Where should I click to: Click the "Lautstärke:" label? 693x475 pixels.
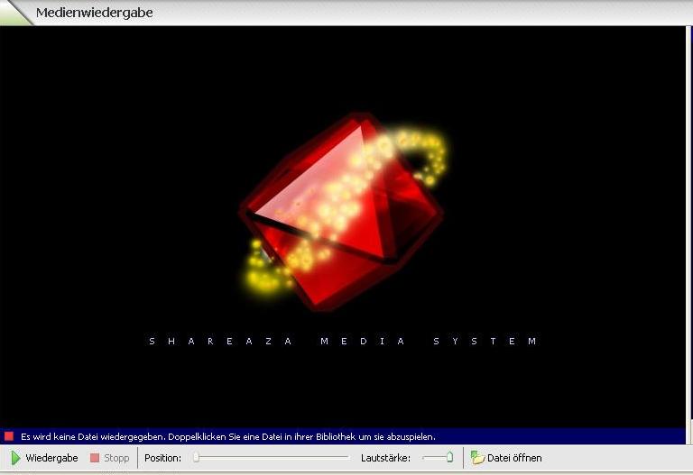pos(385,458)
